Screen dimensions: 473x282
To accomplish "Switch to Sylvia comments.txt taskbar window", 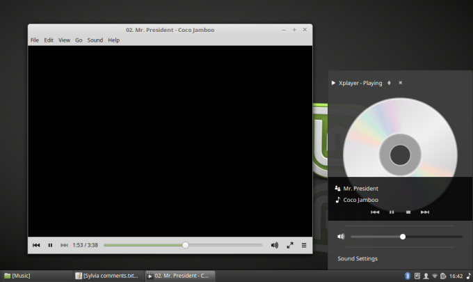I will coord(108,276).
